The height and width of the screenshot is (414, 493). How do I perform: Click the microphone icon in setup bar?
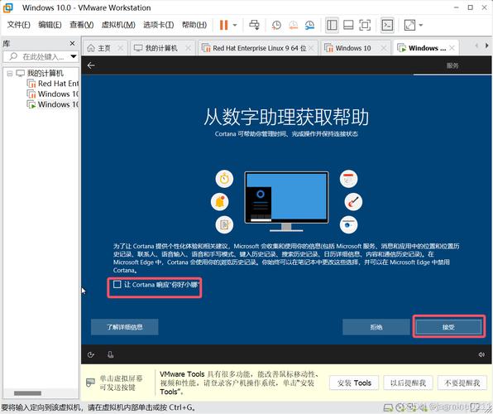pyautogui.click(x=110, y=355)
